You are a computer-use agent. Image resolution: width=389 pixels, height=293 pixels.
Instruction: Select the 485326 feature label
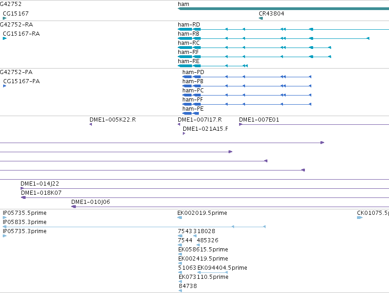pos(208,240)
